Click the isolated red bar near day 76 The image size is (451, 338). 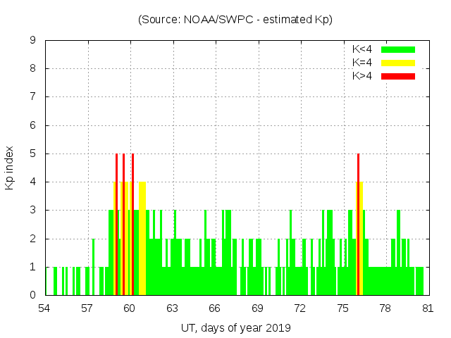[358, 225]
